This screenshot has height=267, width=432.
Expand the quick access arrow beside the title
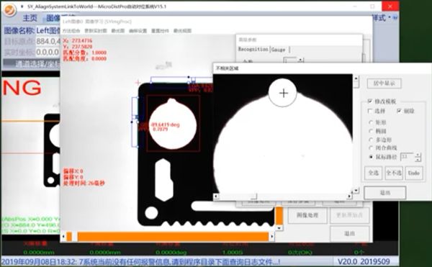pyautogui.click(x=22, y=6)
